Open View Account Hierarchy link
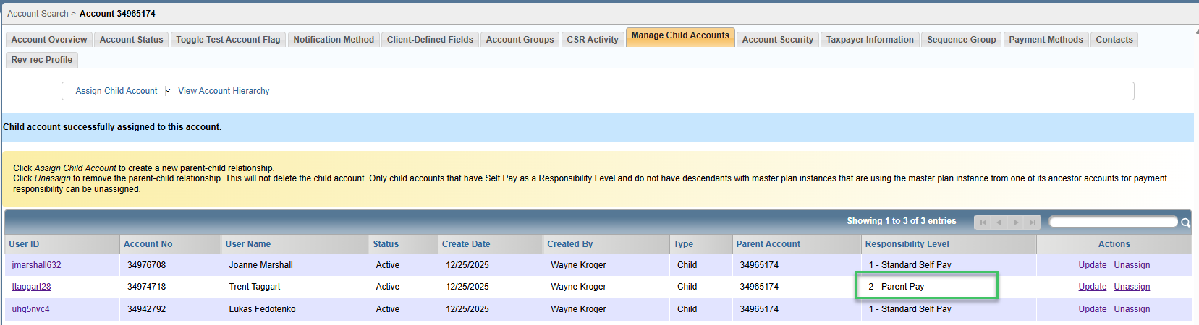1199x325 pixels. tap(224, 91)
